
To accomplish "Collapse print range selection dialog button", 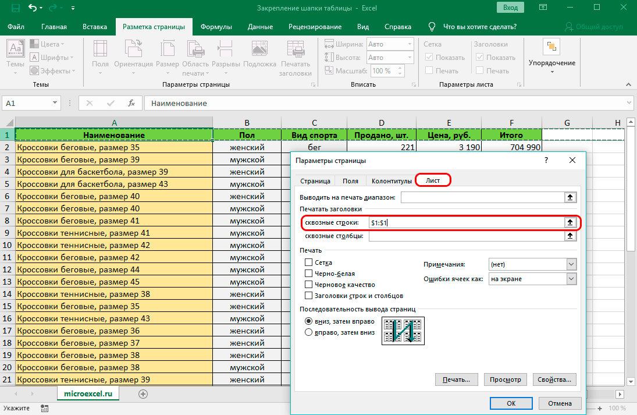I will click(570, 197).
